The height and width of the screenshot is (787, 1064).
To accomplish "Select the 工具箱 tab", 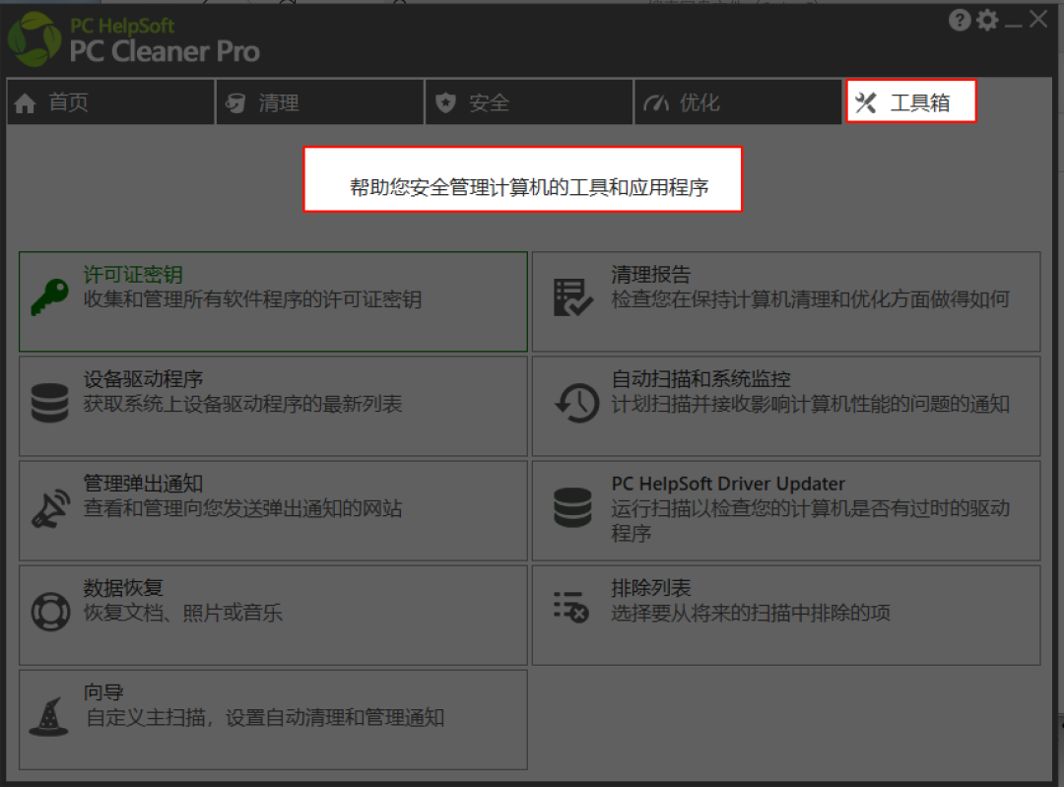I will pos(910,101).
